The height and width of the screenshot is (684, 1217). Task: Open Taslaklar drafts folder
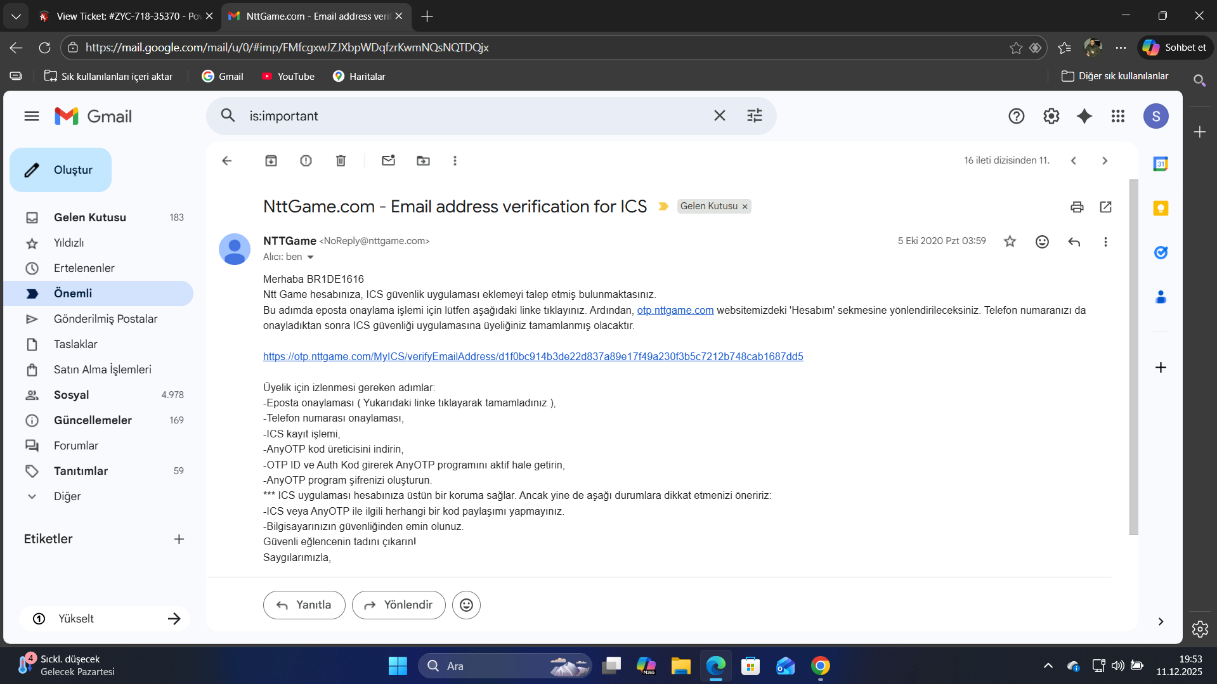(x=98, y=344)
